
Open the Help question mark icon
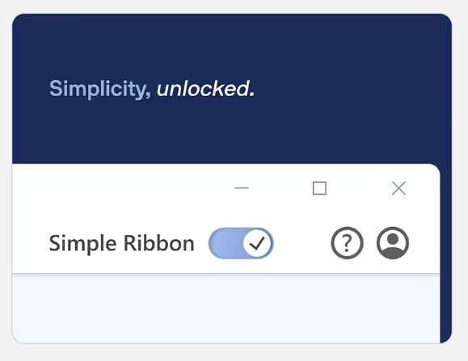click(347, 243)
